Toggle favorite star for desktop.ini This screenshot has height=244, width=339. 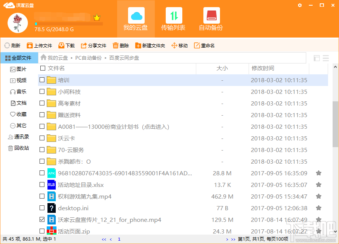pyautogui.click(x=318, y=208)
